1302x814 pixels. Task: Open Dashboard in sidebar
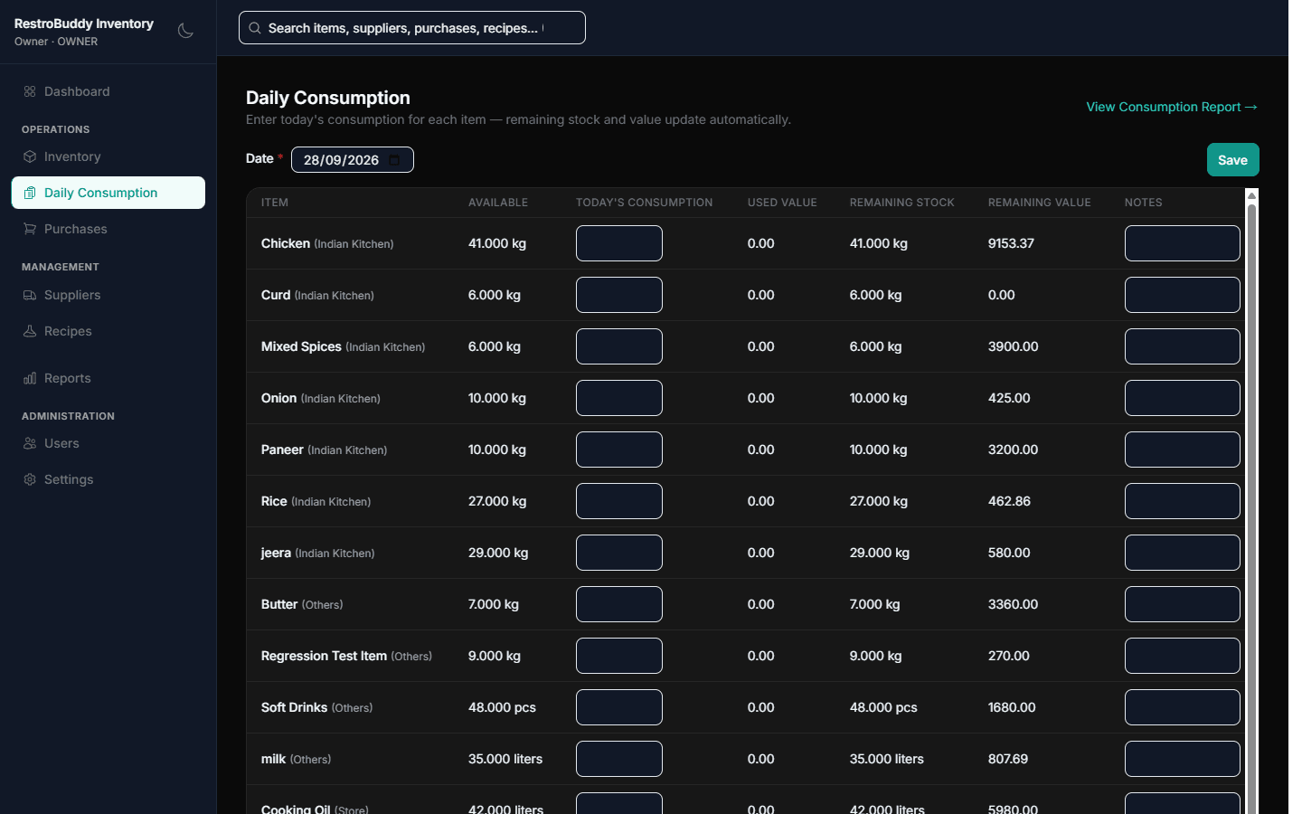[108, 91]
